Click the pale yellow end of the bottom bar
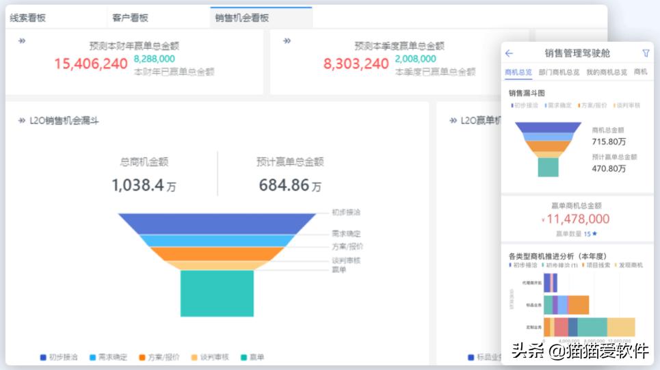This screenshot has width=660, height=370. click(x=621, y=327)
